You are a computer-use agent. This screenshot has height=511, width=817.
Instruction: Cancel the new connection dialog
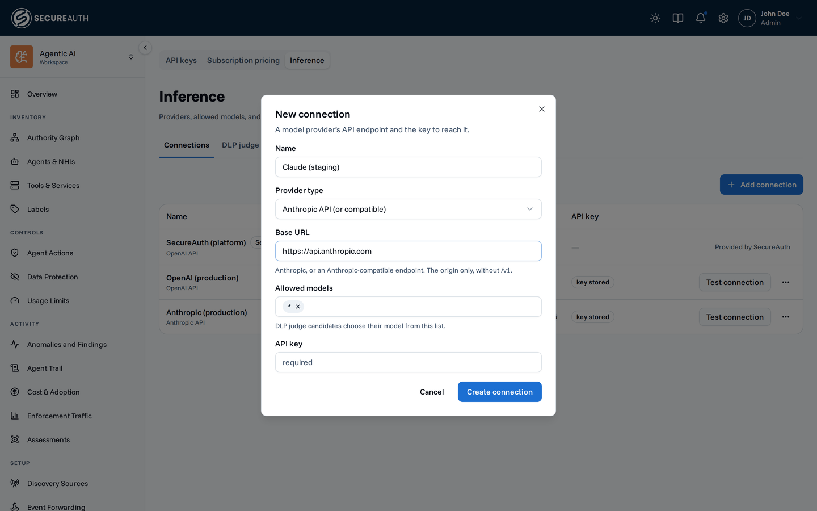tap(432, 392)
